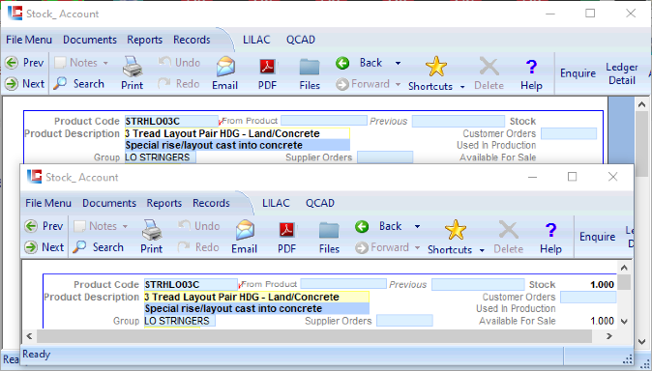Screen dimensions: 652x371
Task: Open Files folder icon in front window
Action: [x=329, y=230]
